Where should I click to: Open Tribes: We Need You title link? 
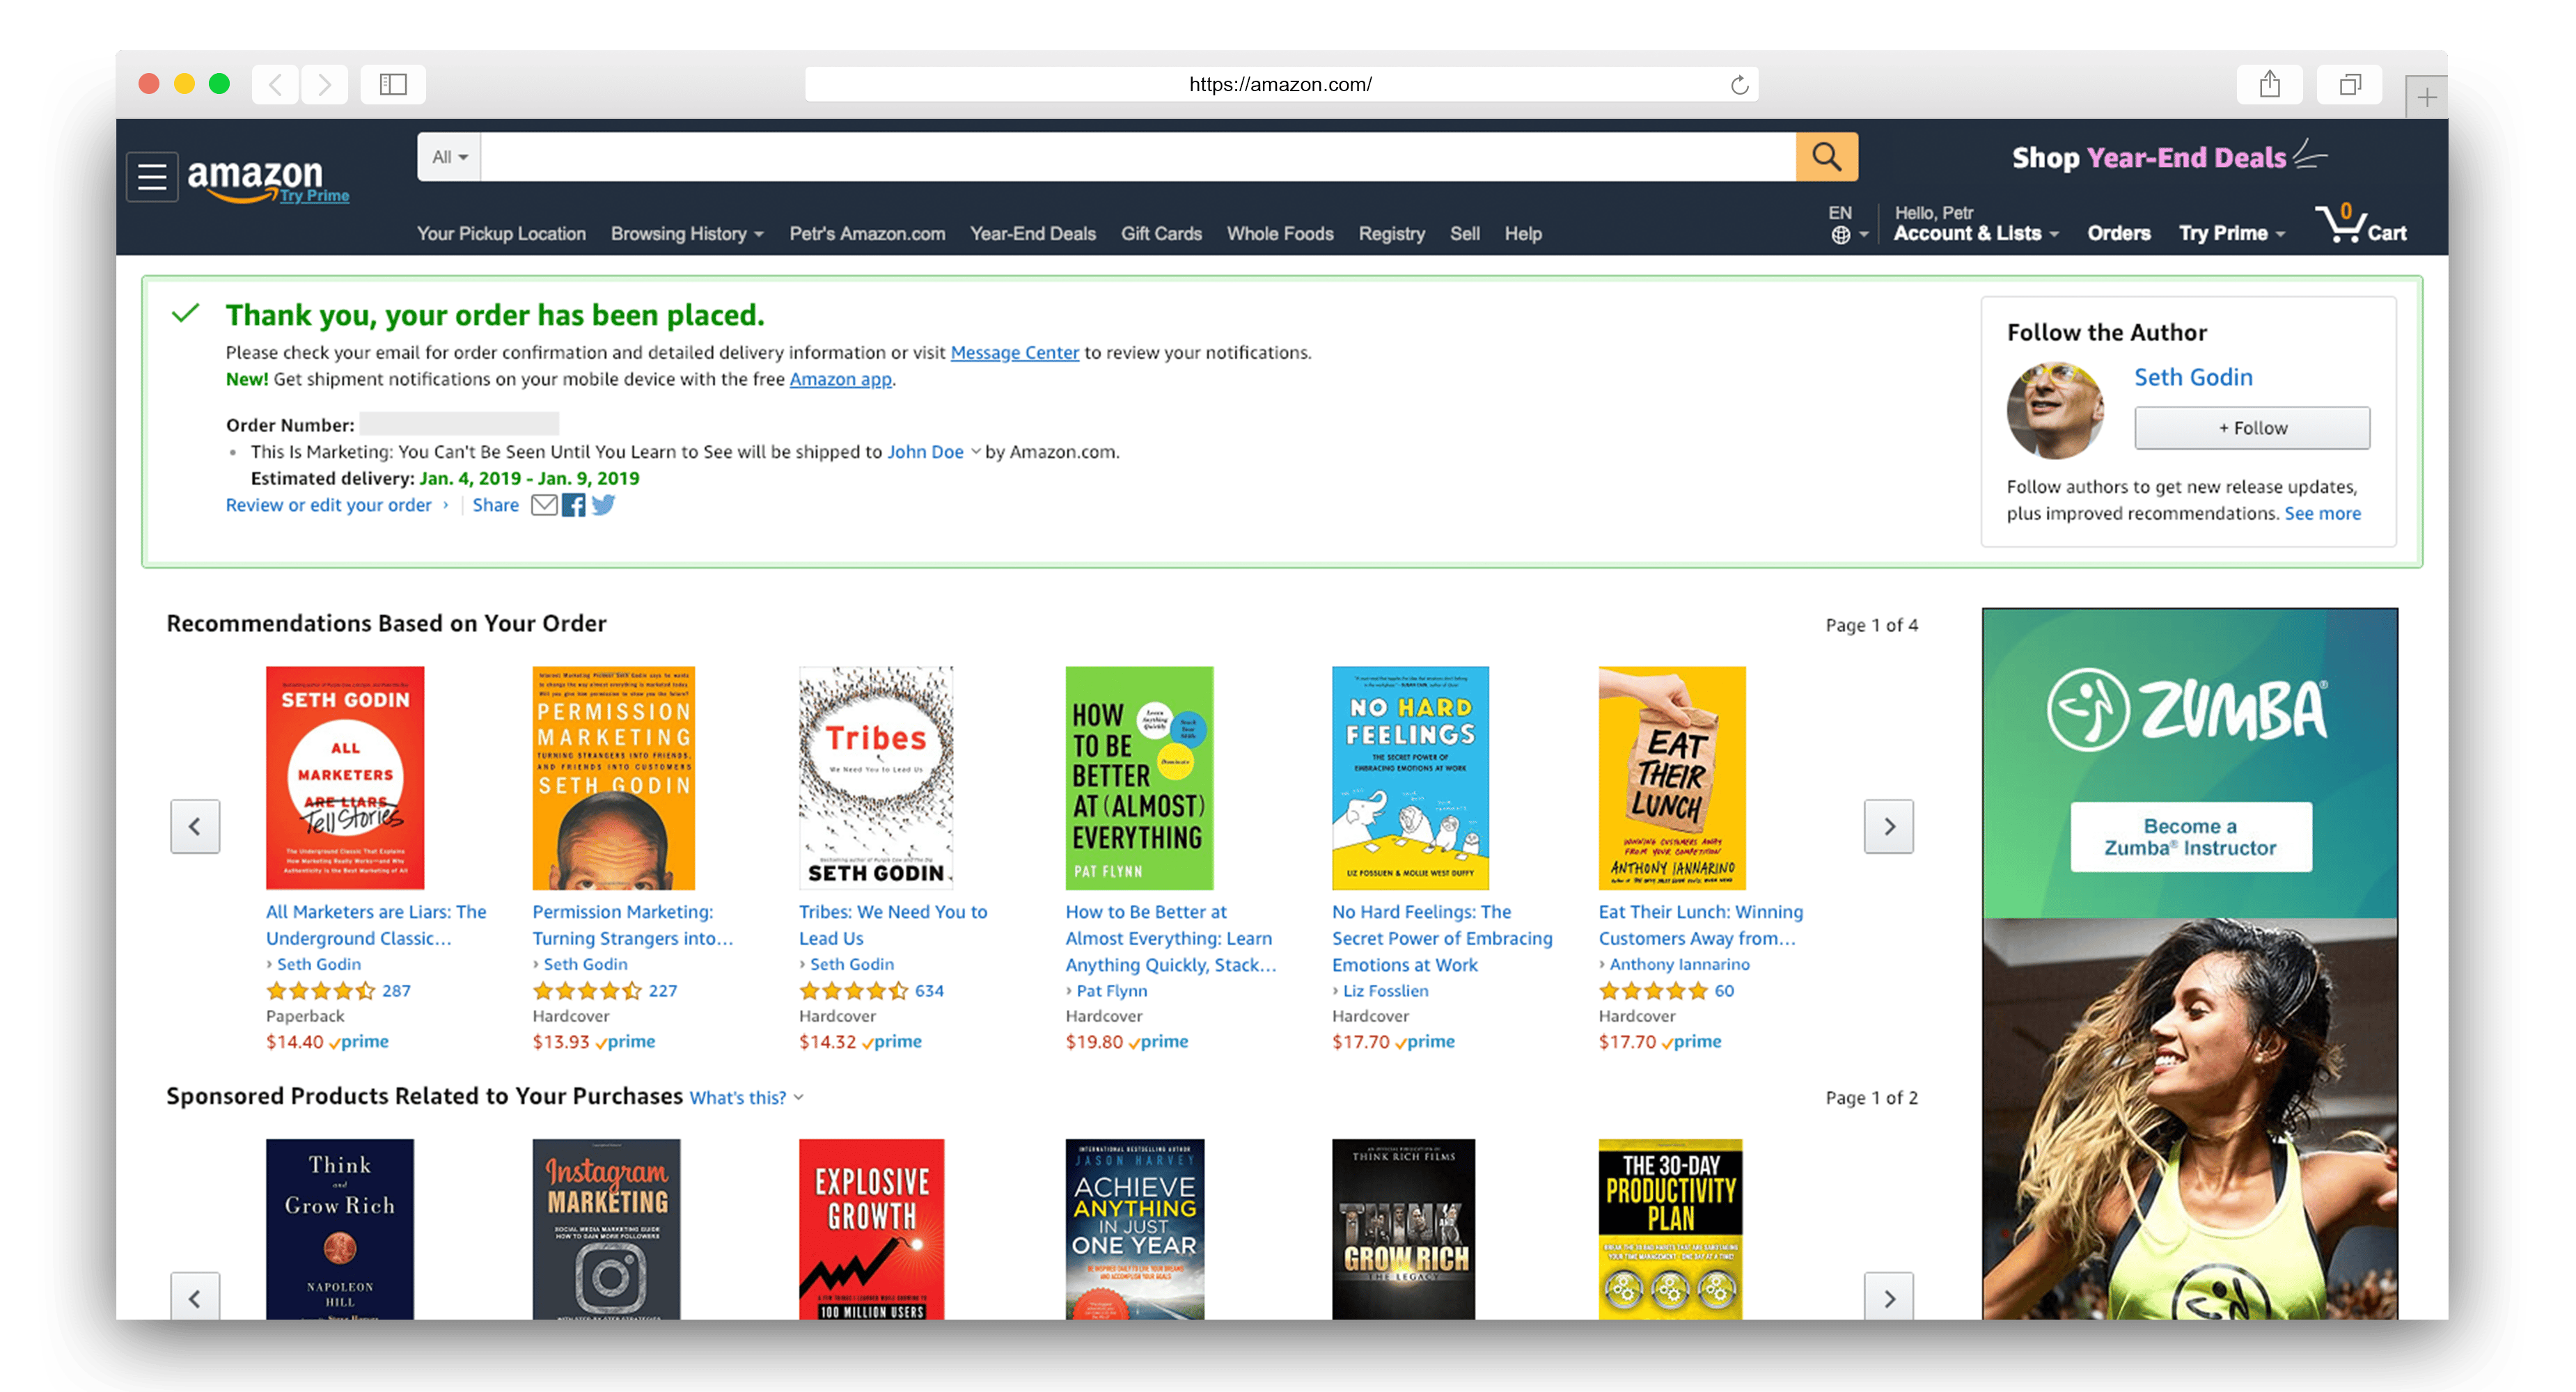[893, 925]
